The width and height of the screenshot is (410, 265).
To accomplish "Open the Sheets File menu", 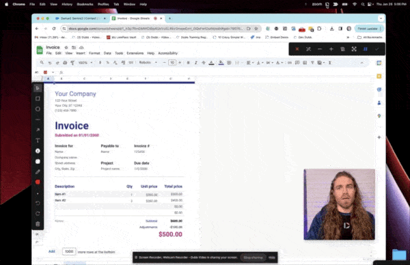I will pyautogui.click(x=49, y=53).
